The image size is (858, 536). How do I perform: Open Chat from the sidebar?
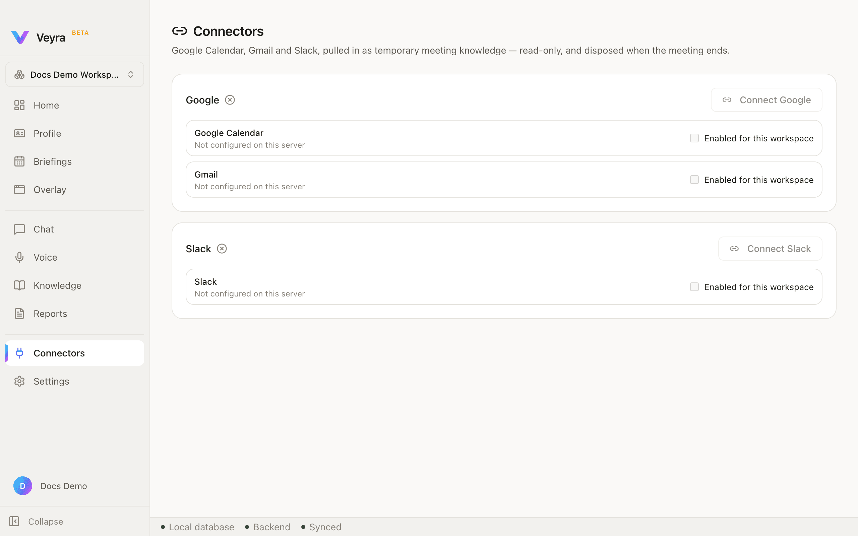pos(74,229)
